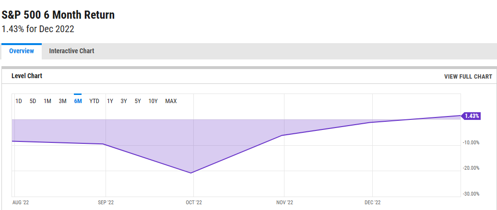Screen dimensions: 497x210
Task: Select the 1D time range
Action: [x=19, y=101]
